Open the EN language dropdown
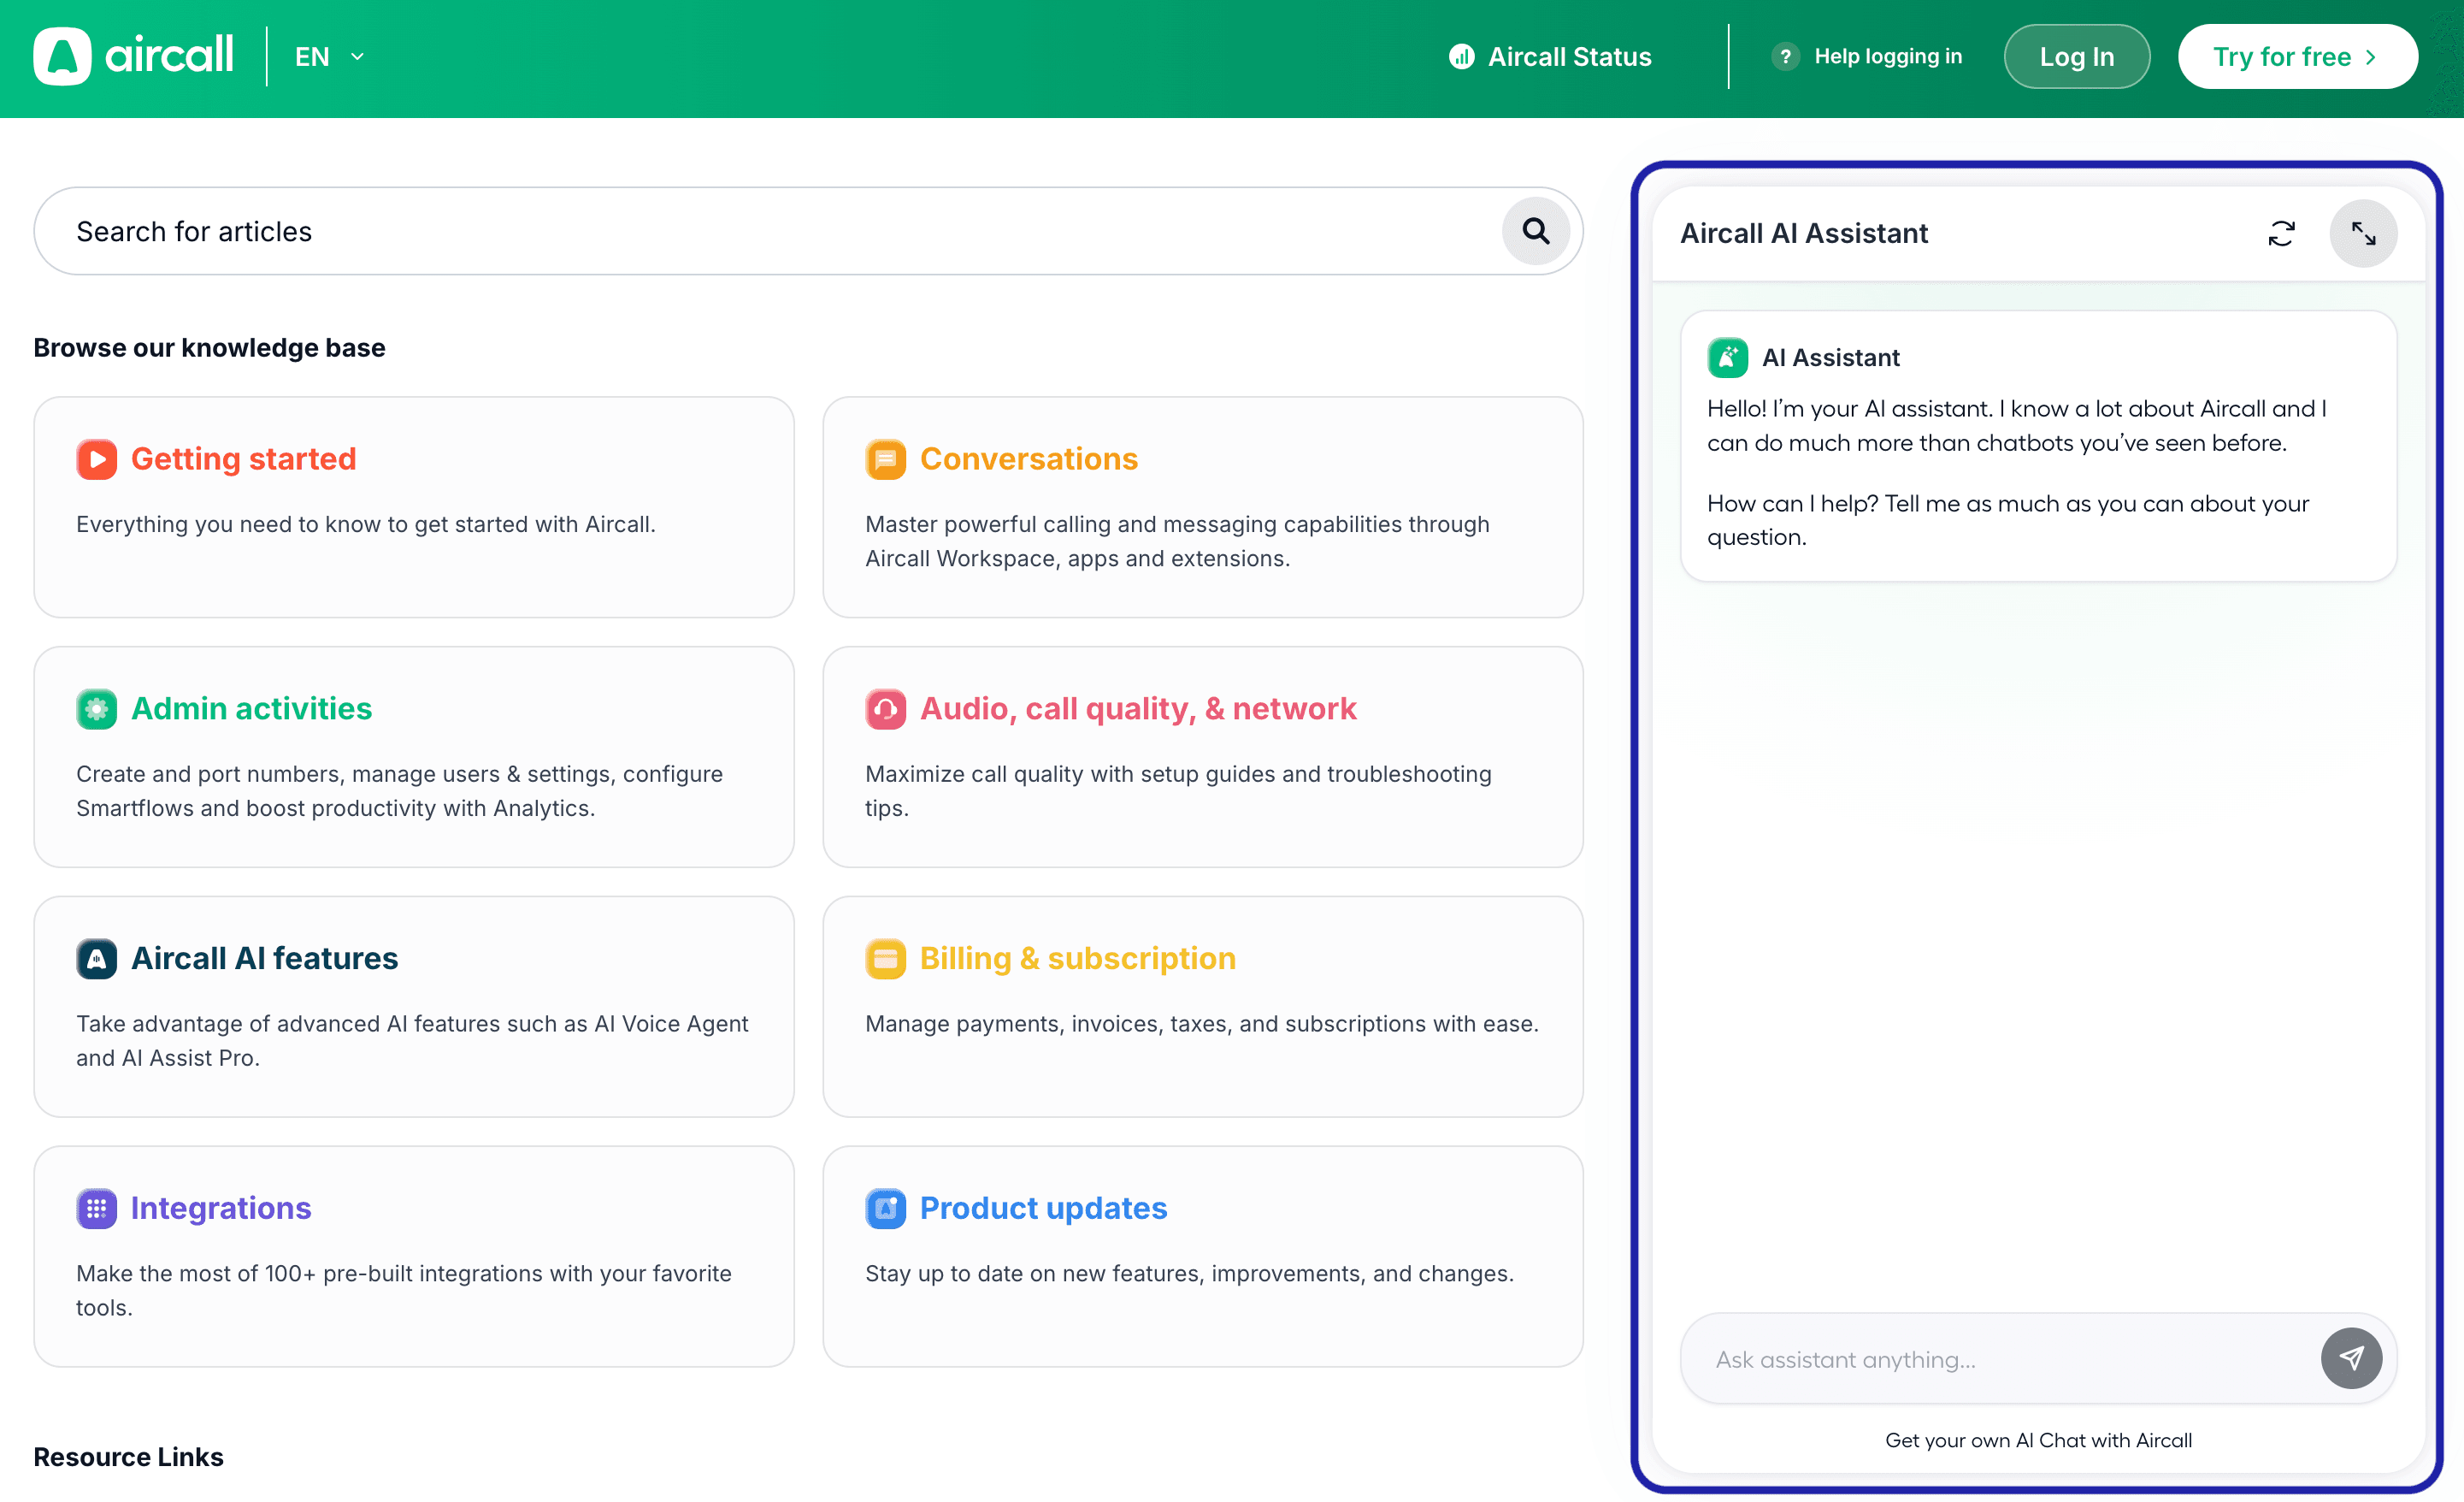2464x1502 pixels. tap(312, 57)
